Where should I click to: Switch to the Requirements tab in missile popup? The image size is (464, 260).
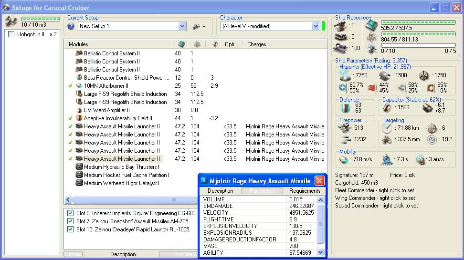tap(305, 191)
